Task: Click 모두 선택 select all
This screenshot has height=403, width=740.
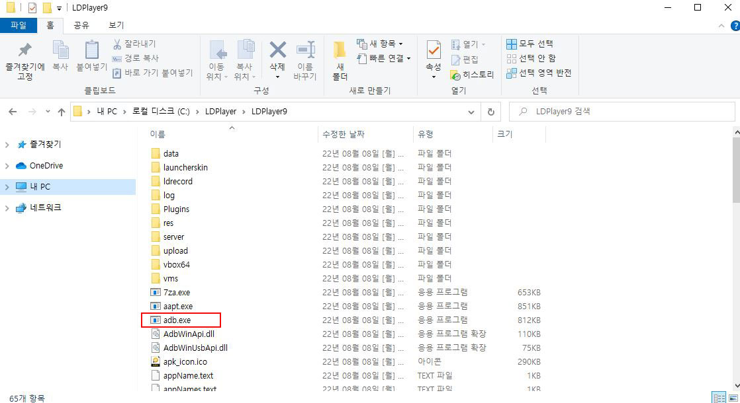Action: tap(530, 44)
